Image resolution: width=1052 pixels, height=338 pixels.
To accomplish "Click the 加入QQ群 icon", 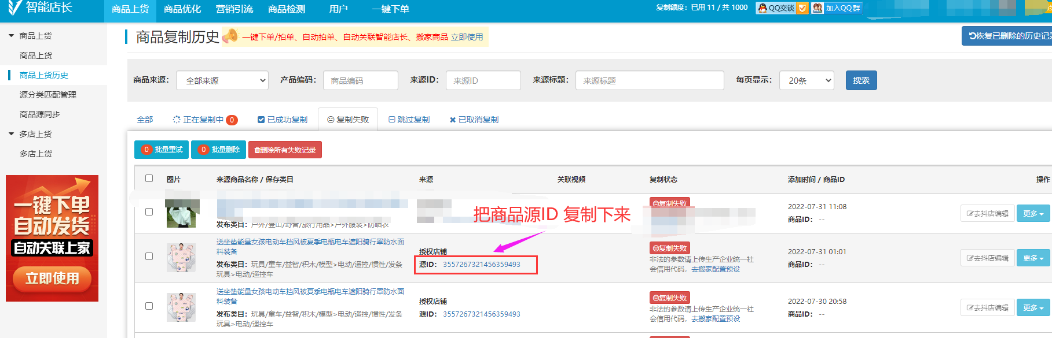I will (x=818, y=8).
